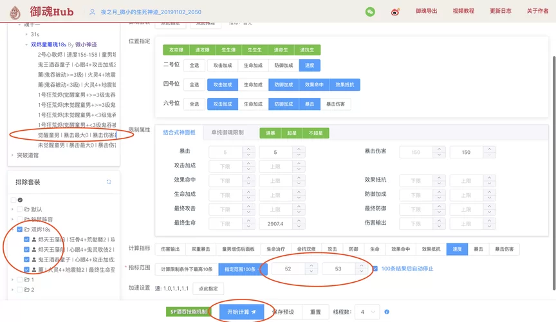Open 更新日志 in top menu

(x=500, y=11)
